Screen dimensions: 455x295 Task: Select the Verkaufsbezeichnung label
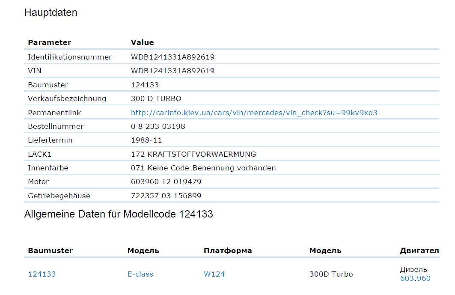pyautogui.click(x=67, y=99)
